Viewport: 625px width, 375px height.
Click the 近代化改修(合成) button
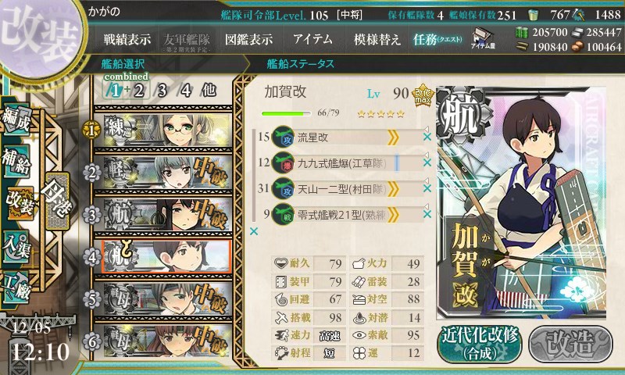click(480, 345)
